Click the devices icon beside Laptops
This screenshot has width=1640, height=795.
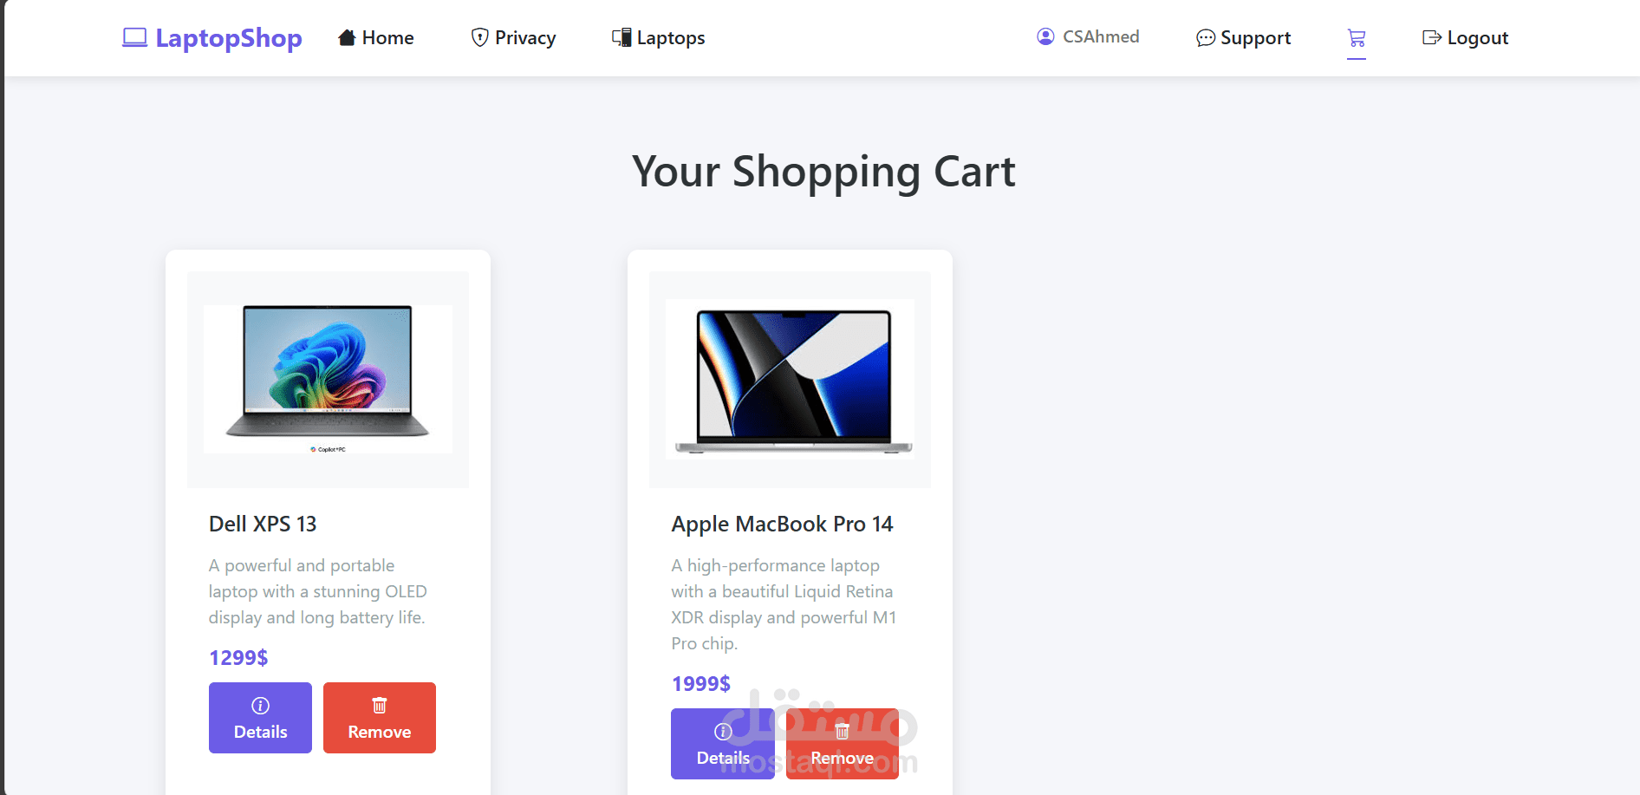[x=622, y=37]
